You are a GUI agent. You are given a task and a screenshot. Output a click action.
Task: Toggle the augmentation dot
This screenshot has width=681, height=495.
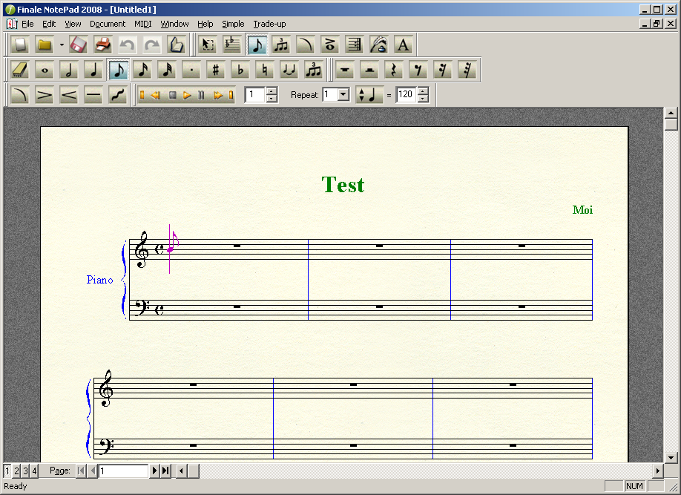(x=191, y=70)
